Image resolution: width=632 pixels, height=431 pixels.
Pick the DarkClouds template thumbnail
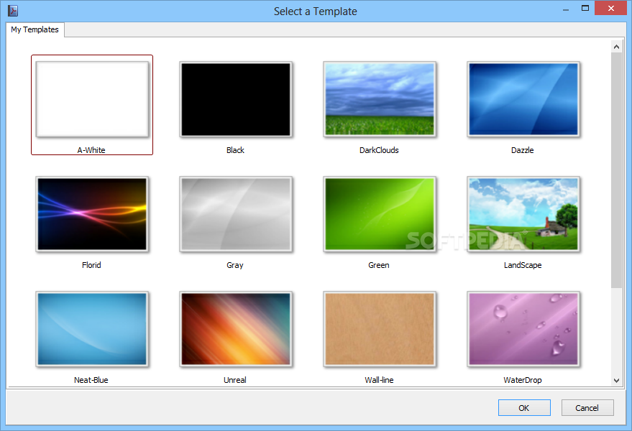(x=380, y=99)
